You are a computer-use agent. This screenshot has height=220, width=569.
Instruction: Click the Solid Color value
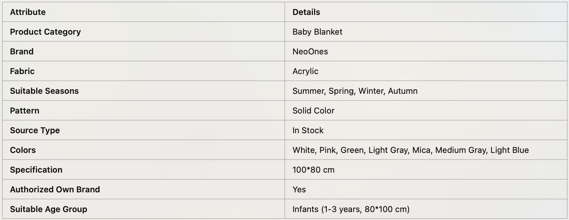tap(313, 111)
